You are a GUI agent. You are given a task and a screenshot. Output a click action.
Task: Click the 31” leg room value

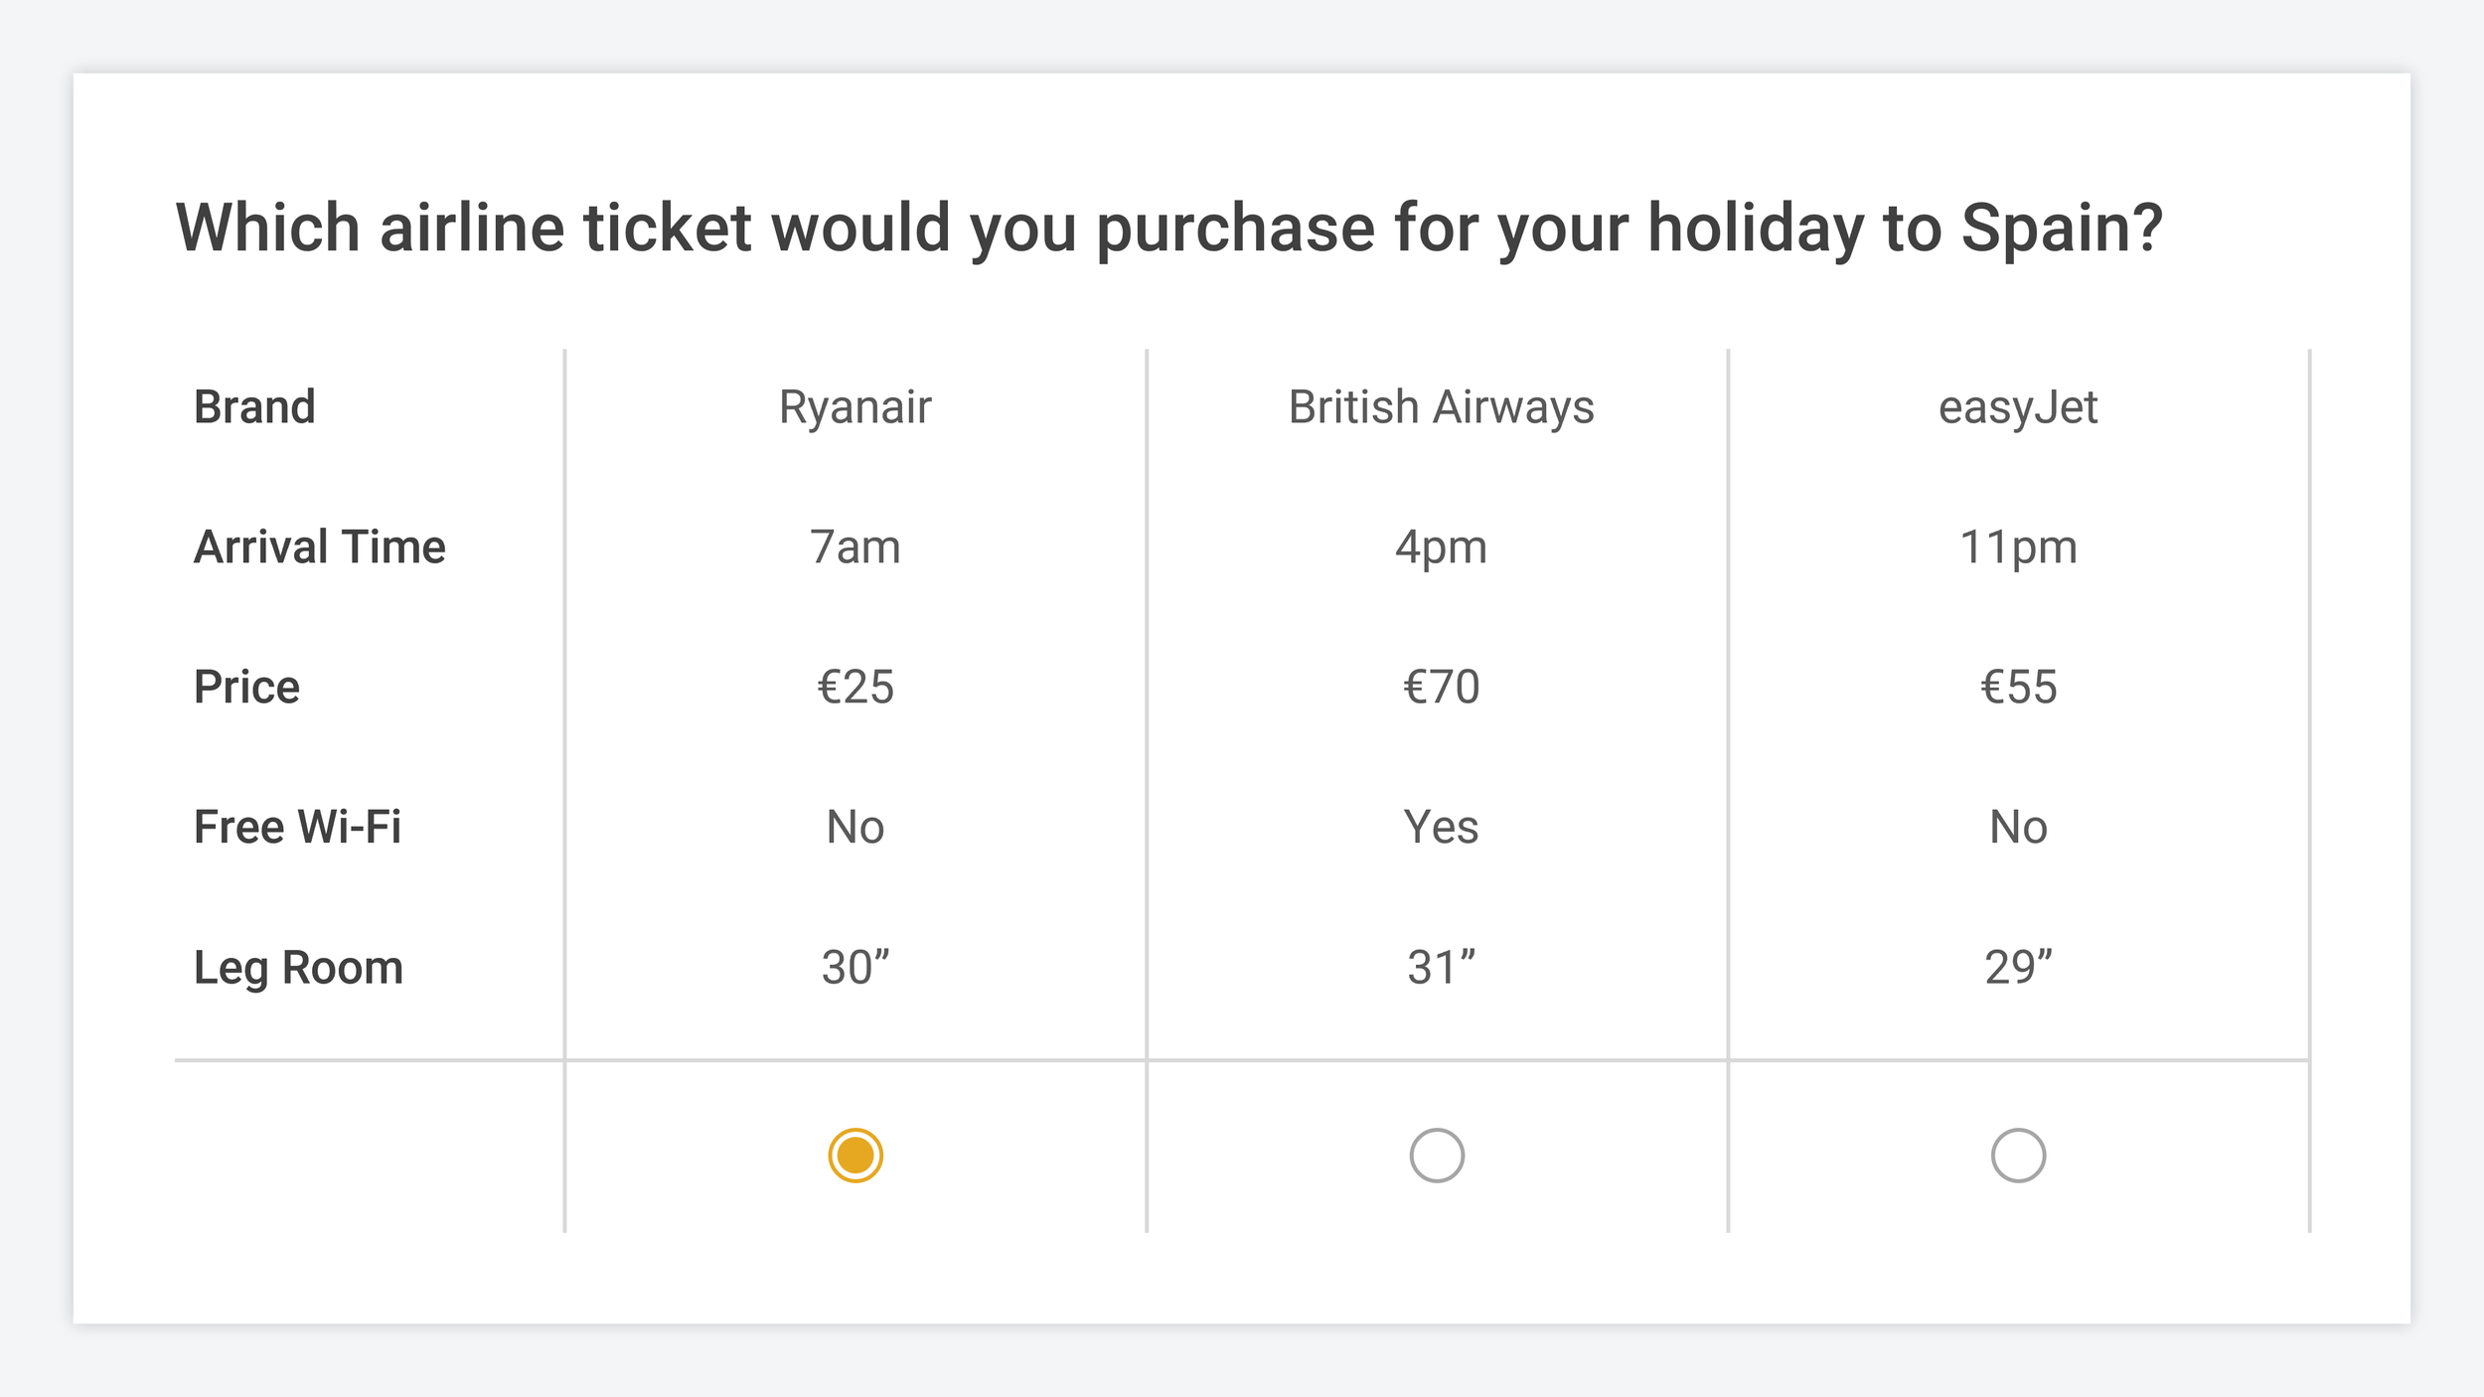[x=1441, y=967]
